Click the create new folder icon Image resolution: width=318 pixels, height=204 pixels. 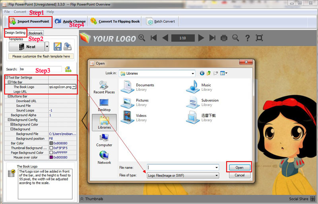(x=215, y=73)
